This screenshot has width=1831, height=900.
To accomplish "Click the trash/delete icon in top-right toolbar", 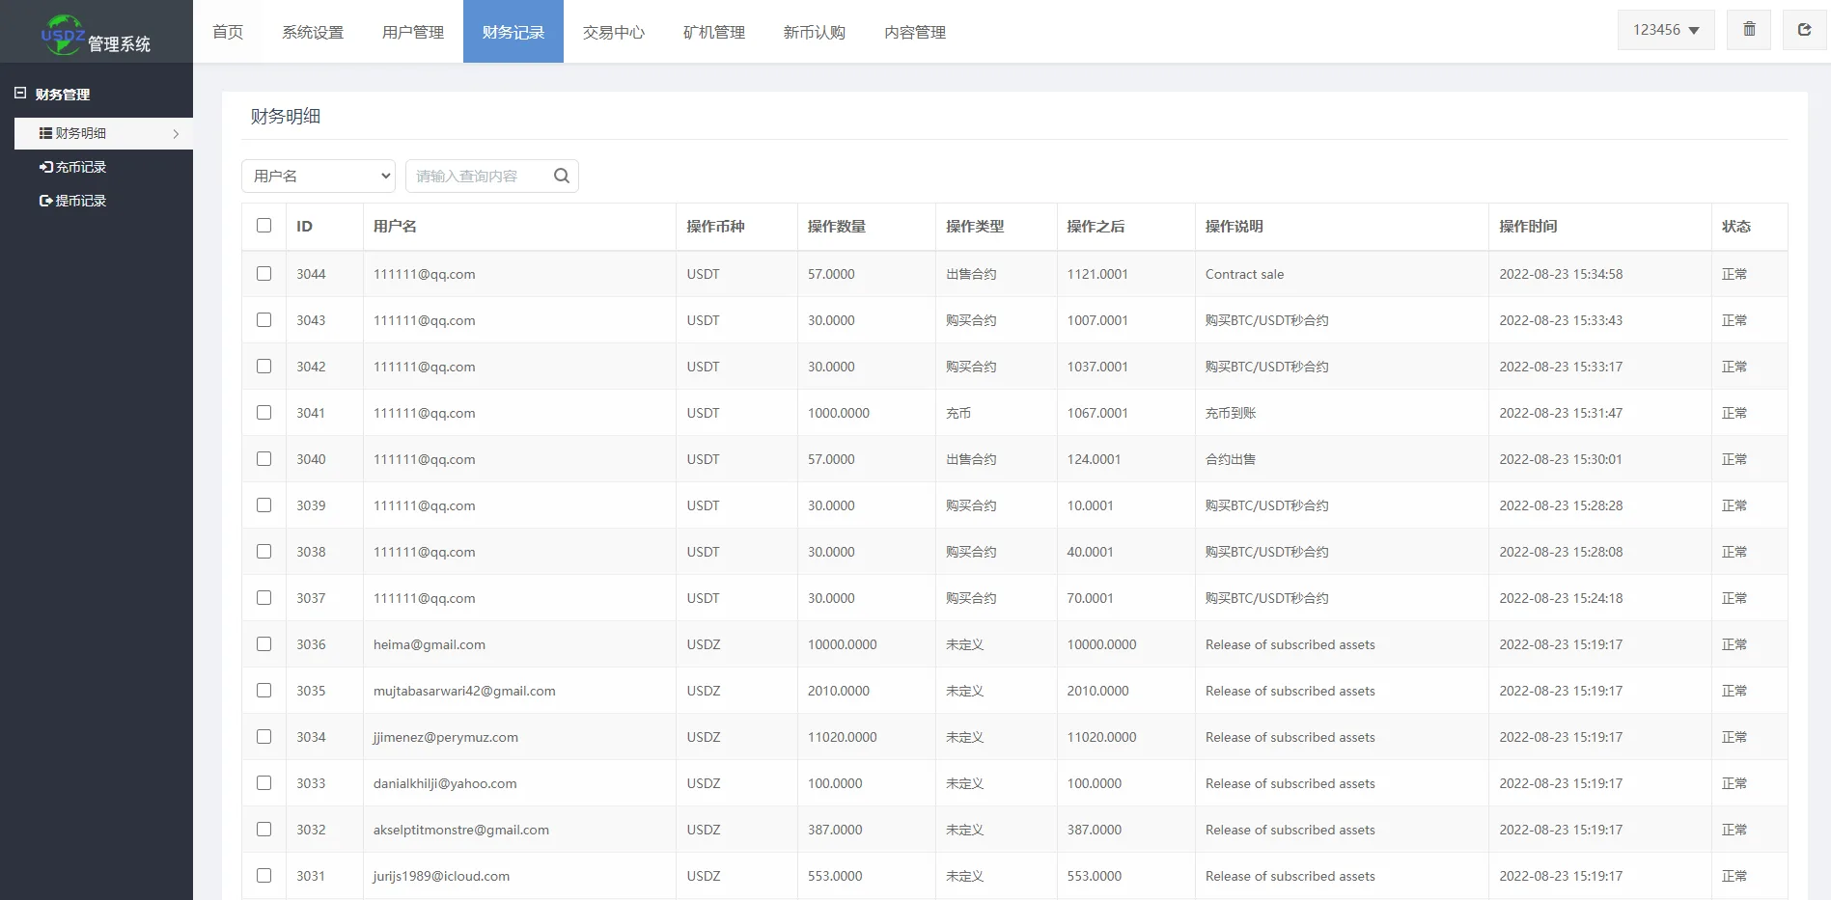I will [1748, 29].
